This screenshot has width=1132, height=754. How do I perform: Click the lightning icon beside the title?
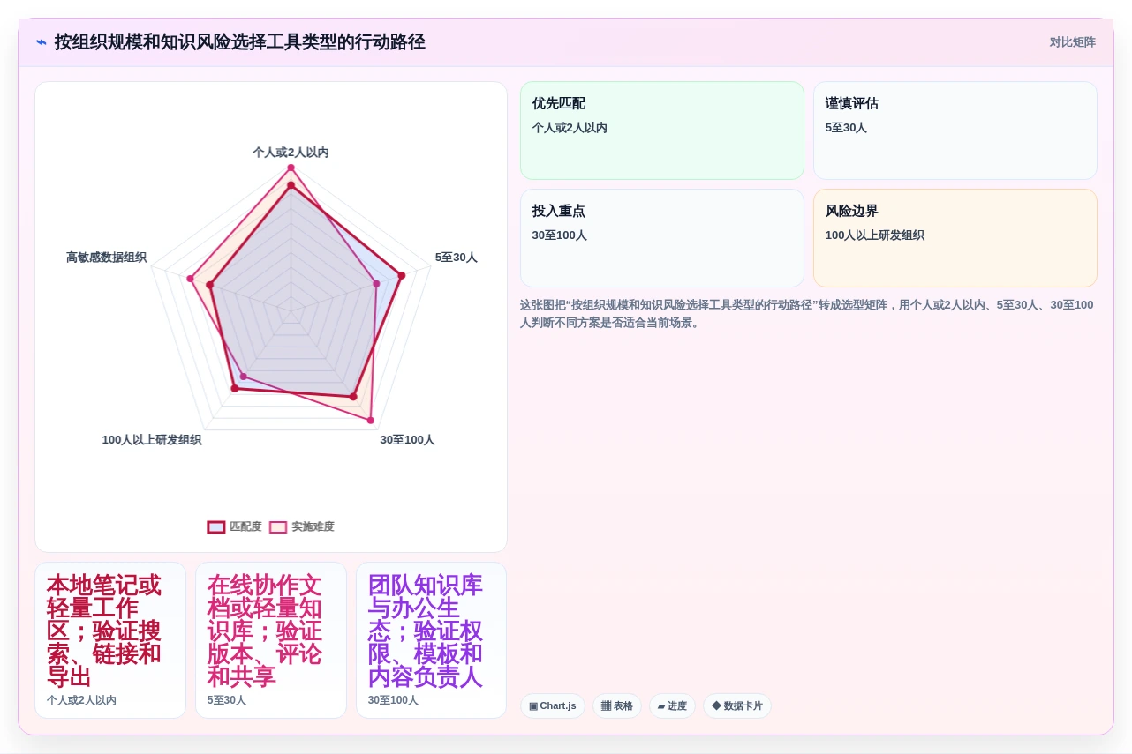42,42
